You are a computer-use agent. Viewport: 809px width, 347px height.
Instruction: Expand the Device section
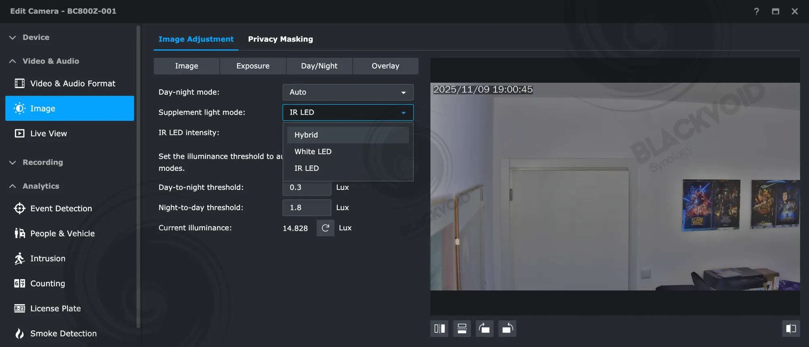[36, 37]
